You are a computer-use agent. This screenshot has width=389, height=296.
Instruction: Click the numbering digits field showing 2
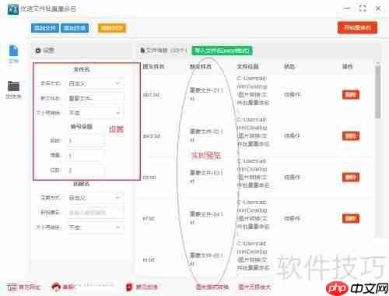point(86,171)
